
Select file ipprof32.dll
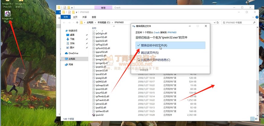101,52
